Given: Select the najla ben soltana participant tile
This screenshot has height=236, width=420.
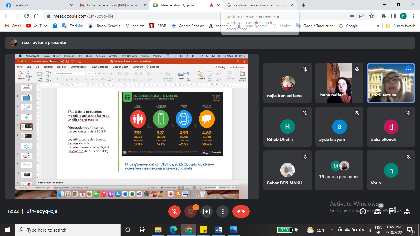Looking at the screenshot, I should click(x=287, y=83).
